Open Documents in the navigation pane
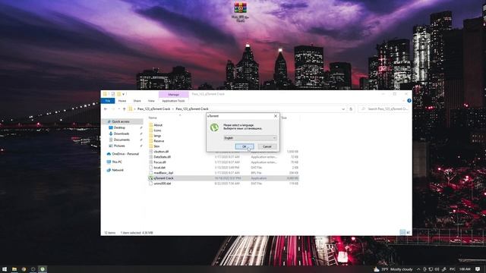Image resolution: width=486 pixels, height=273 pixels. [121, 140]
